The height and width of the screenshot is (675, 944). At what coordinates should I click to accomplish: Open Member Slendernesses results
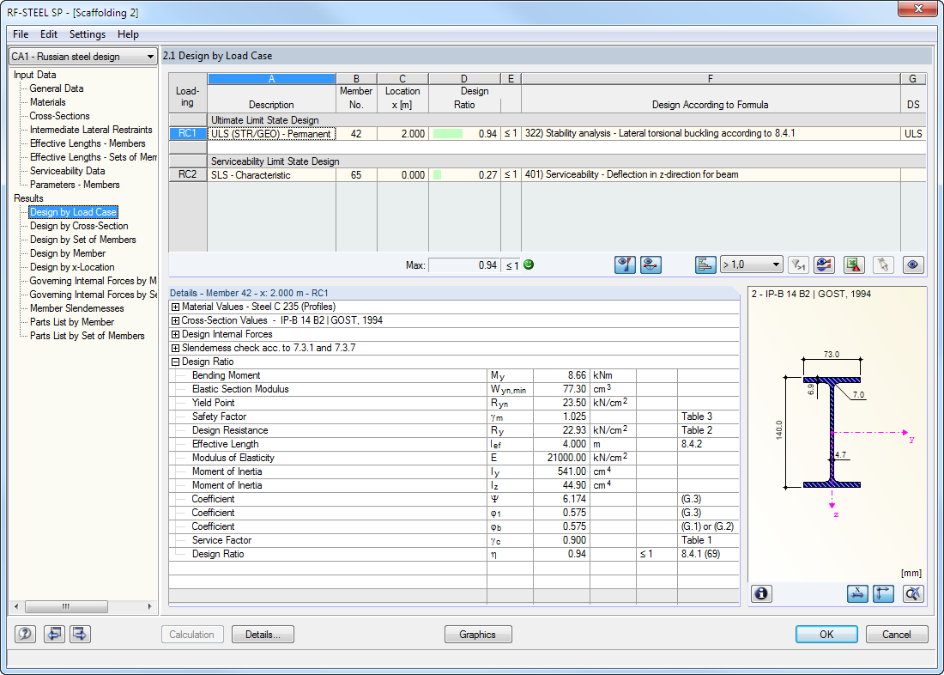tap(76, 308)
